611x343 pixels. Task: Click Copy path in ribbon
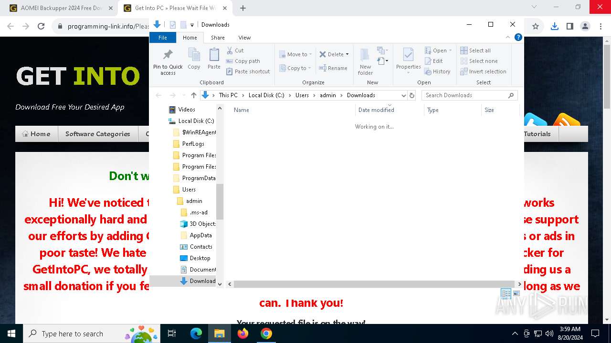coord(243,61)
